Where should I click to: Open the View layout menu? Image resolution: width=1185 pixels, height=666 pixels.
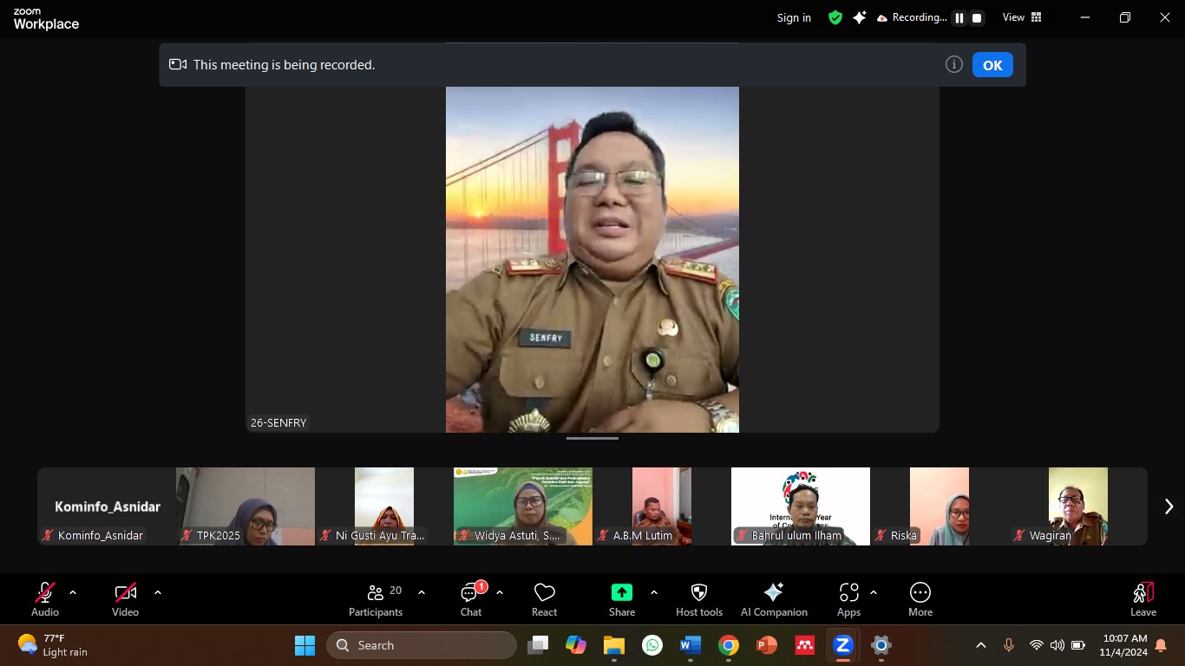click(x=1022, y=17)
